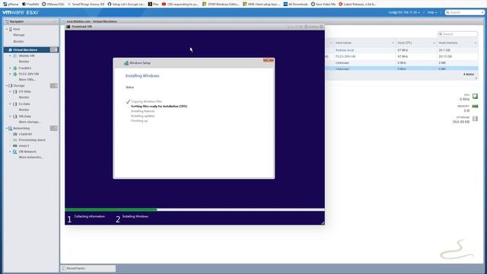
Task: Open More networks... link
Action: coord(30,158)
